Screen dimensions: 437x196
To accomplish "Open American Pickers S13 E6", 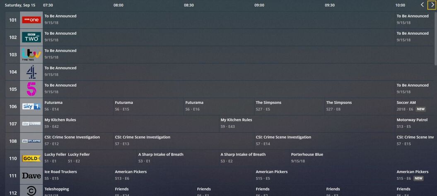I will [184, 176].
